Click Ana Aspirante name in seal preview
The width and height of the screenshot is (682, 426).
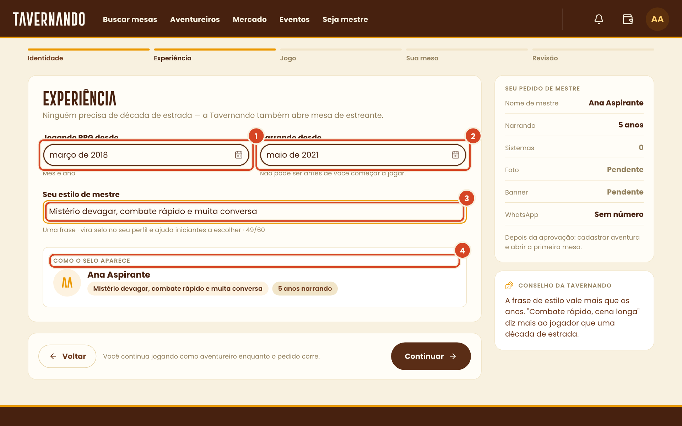(x=119, y=274)
